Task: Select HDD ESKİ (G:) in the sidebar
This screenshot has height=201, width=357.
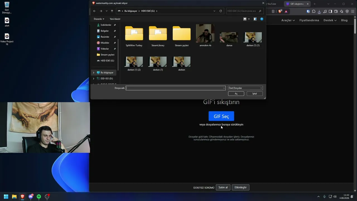Action: (x=107, y=61)
